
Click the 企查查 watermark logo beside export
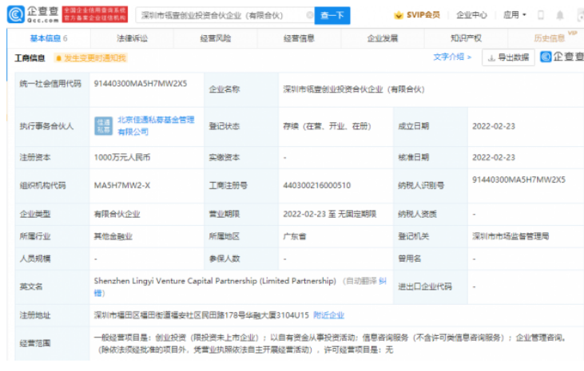point(562,57)
